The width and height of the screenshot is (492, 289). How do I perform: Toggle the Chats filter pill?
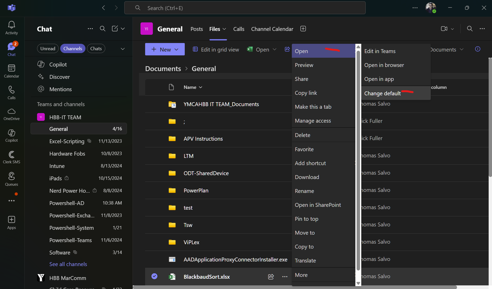pos(96,48)
